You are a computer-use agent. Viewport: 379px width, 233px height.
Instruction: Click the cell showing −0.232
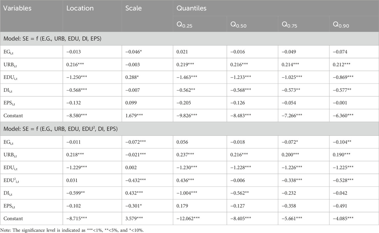pyautogui.click(x=289, y=193)
